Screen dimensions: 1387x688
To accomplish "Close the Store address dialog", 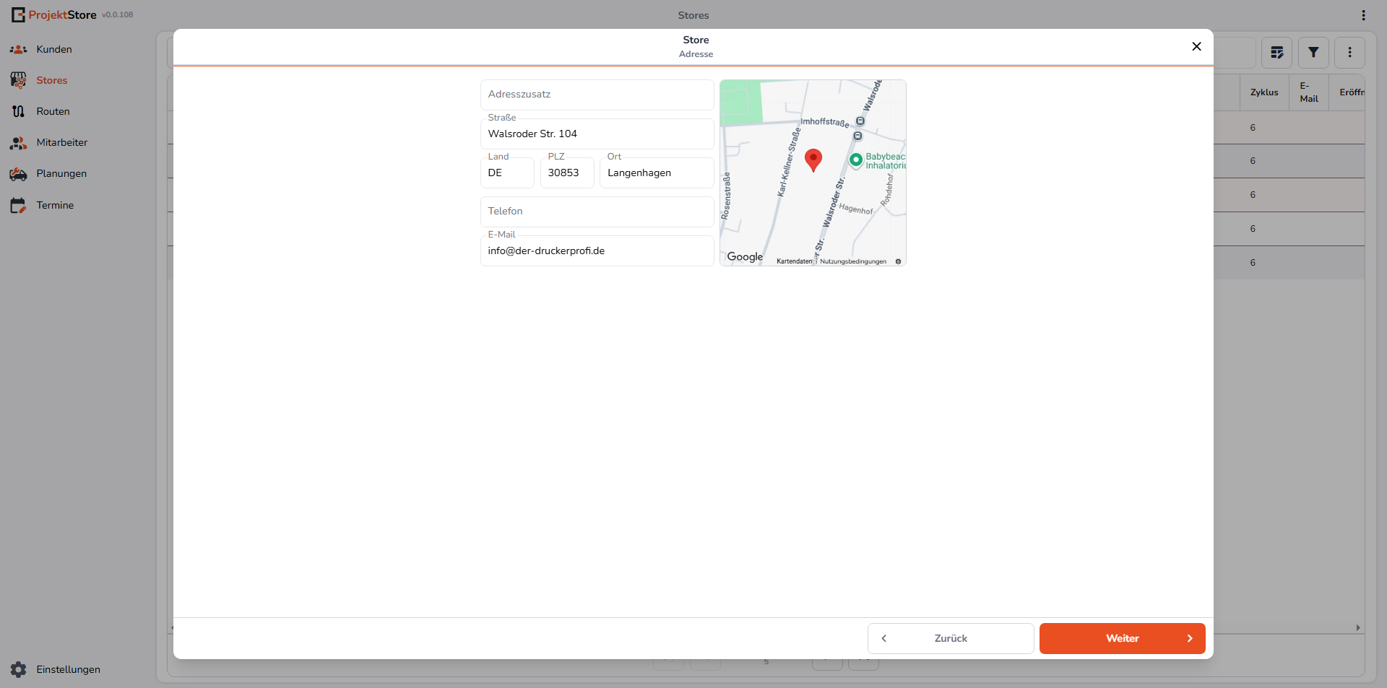I will [1196, 46].
